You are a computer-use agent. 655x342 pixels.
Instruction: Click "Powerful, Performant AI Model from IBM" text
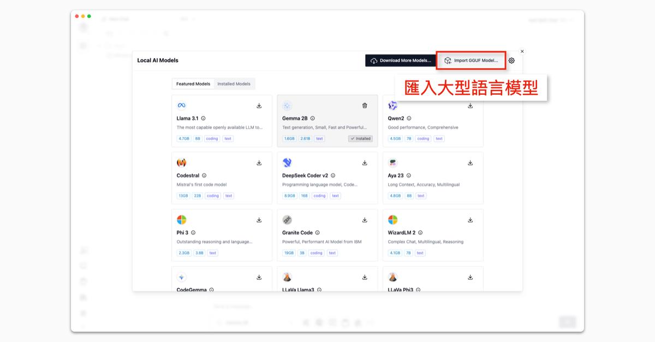click(x=321, y=242)
